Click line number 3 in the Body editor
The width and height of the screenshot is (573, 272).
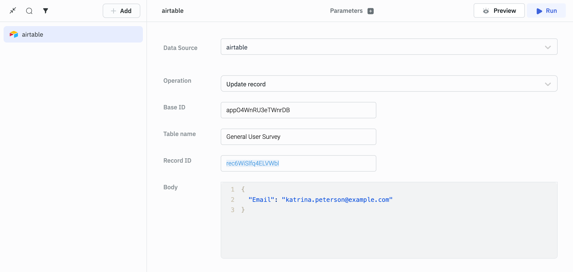[232, 210]
